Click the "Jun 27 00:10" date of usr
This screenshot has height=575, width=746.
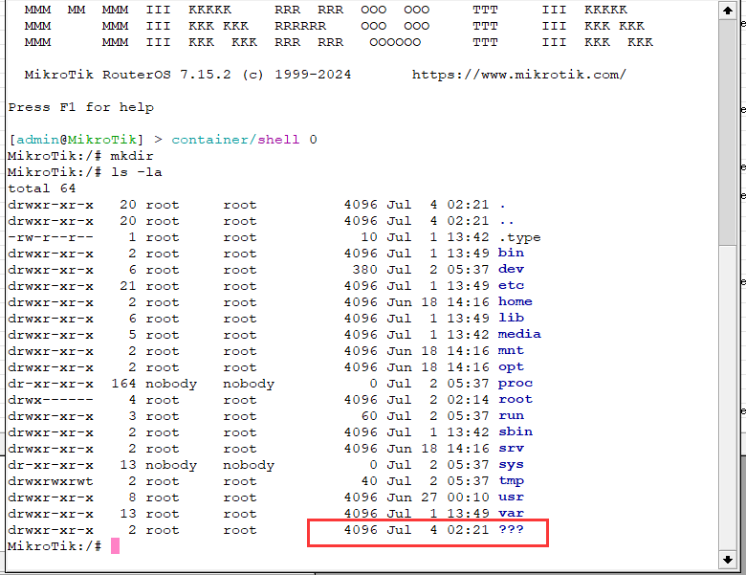click(438, 498)
